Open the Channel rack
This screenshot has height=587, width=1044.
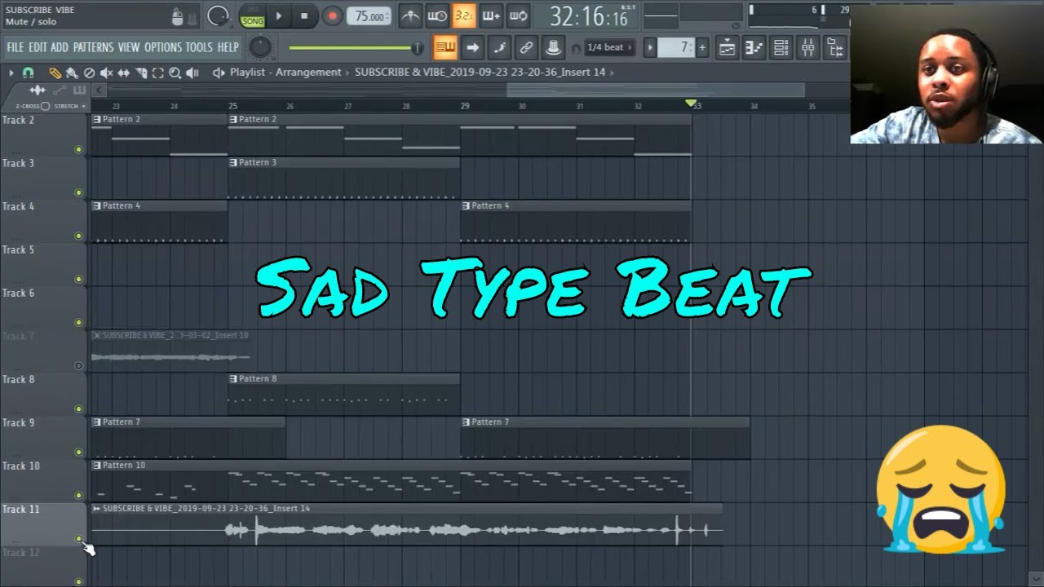tap(781, 47)
